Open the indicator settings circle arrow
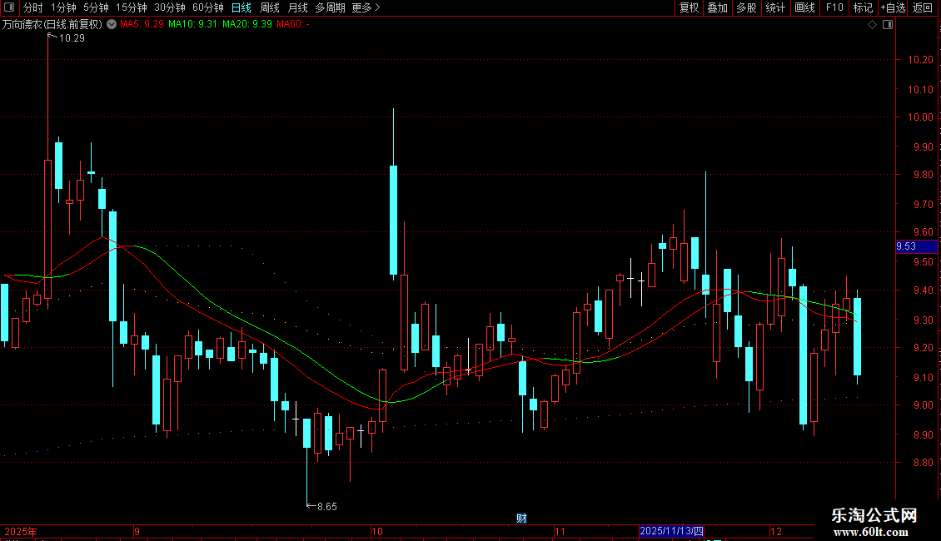This screenshot has width=941, height=541. click(x=112, y=24)
